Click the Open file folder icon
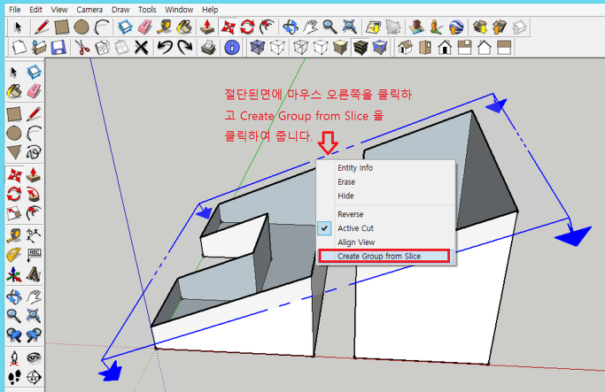 39,48
